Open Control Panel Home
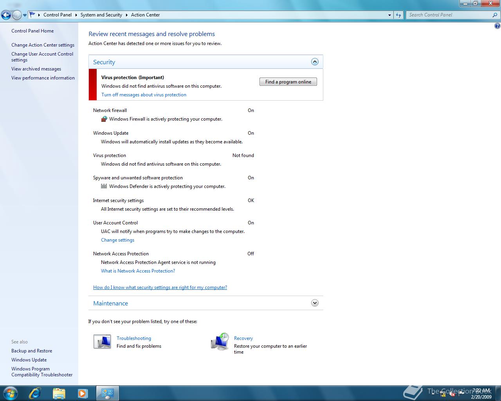The width and height of the screenshot is (501, 401). [32, 31]
